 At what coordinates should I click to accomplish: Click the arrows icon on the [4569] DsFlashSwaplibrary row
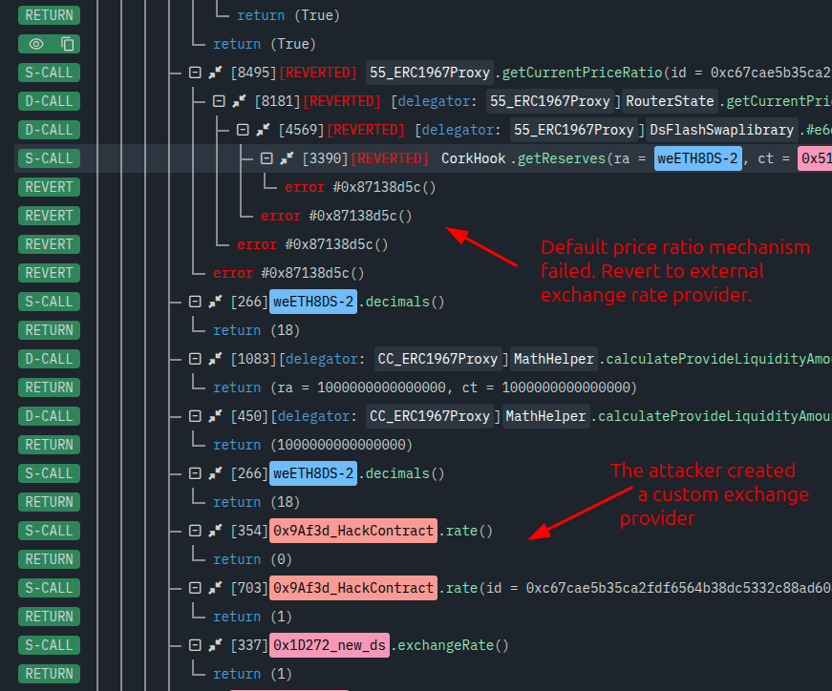coord(263,130)
